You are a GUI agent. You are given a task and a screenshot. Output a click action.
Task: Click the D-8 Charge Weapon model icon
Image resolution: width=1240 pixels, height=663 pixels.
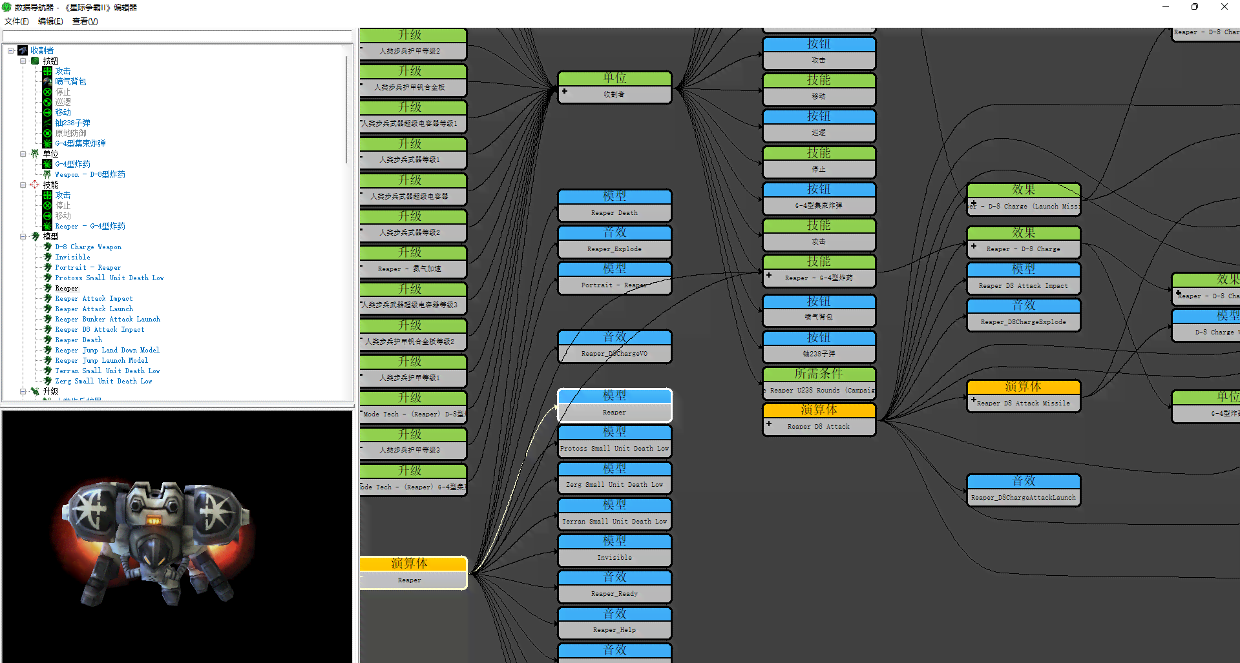47,247
